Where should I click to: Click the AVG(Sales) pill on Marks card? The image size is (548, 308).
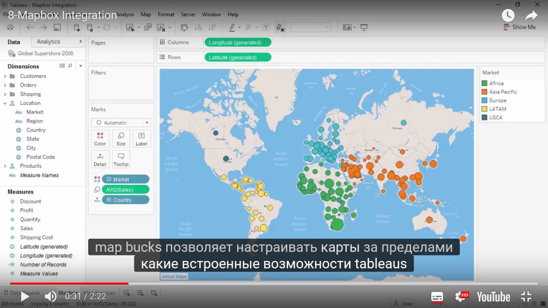125,190
